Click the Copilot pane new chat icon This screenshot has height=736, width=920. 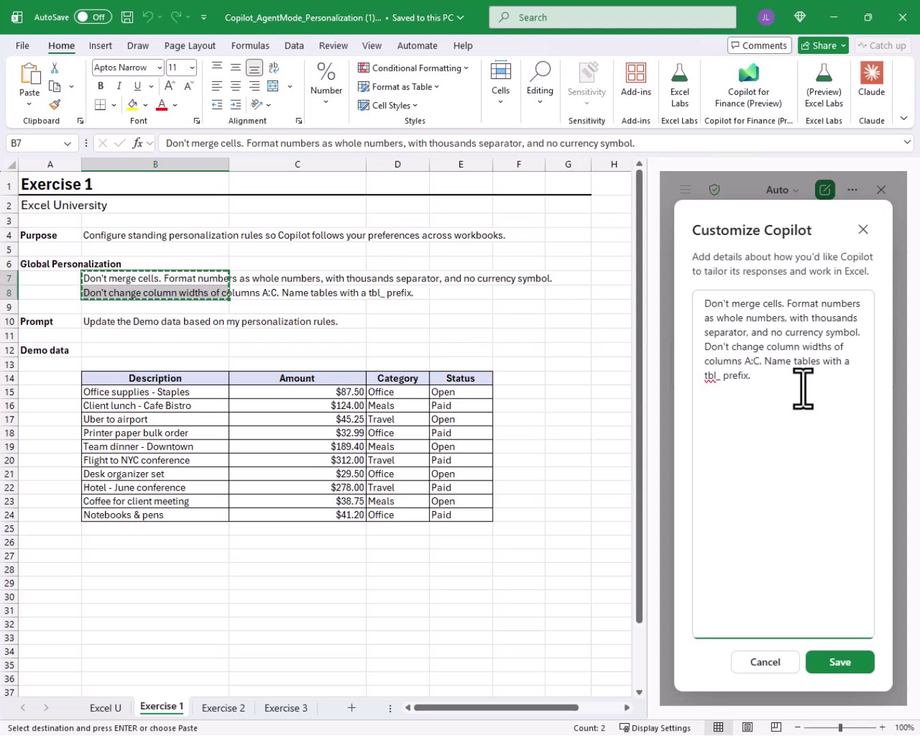(x=825, y=190)
